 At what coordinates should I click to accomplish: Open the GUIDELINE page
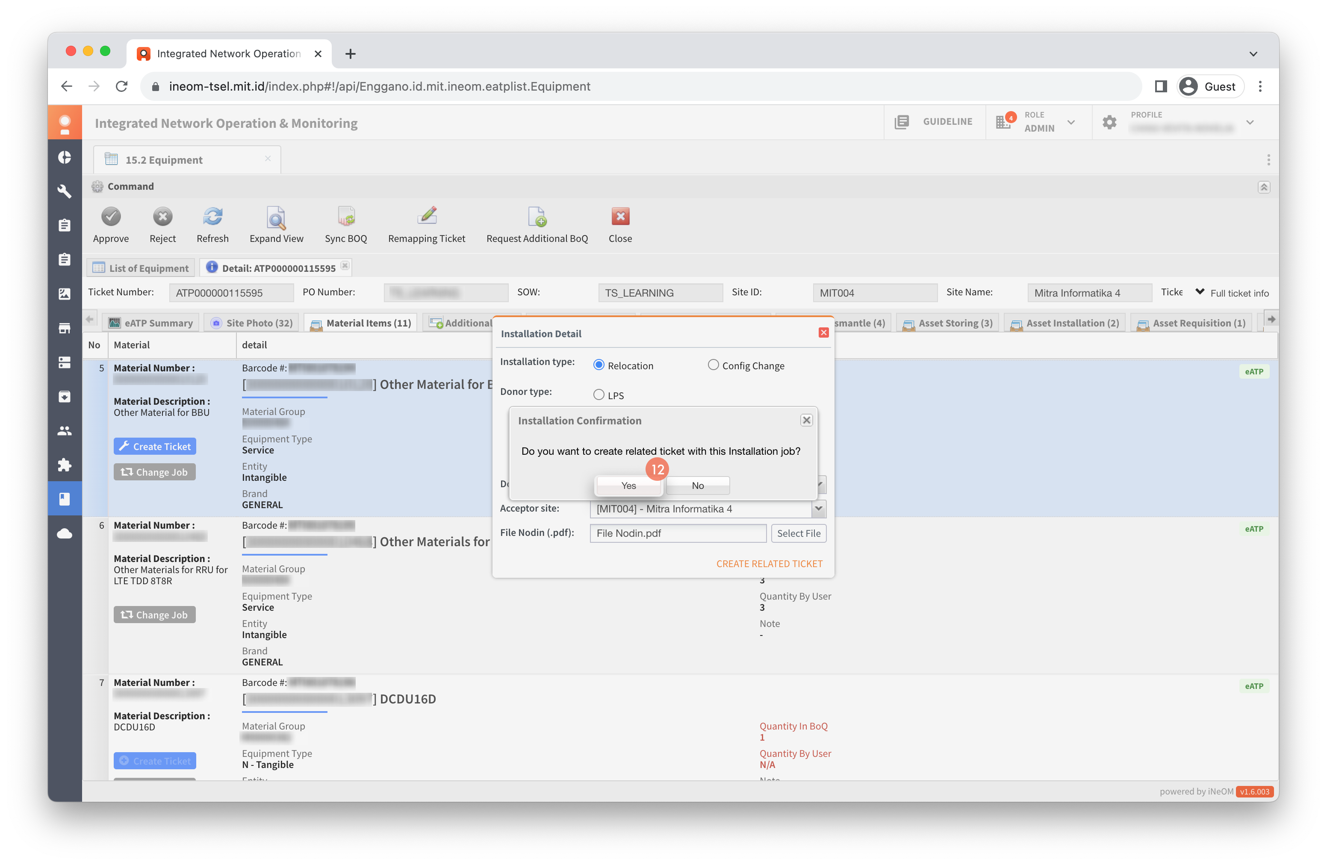tap(935, 122)
